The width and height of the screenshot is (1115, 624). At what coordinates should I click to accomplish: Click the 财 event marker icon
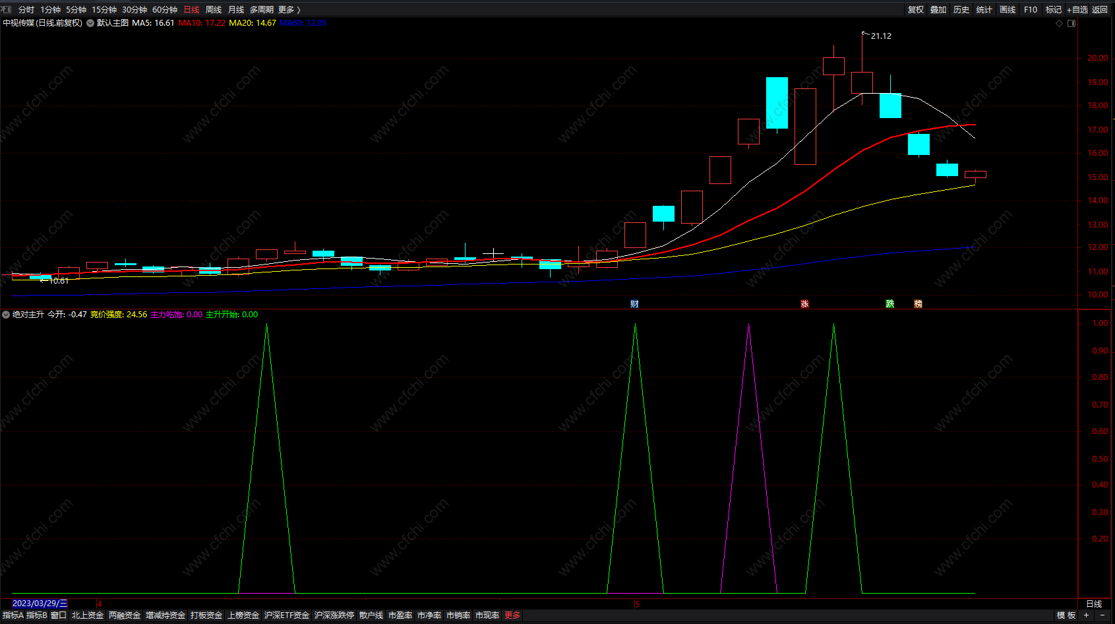point(634,304)
